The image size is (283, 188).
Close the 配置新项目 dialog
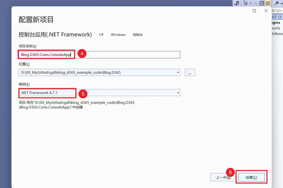click(x=266, y=11)
